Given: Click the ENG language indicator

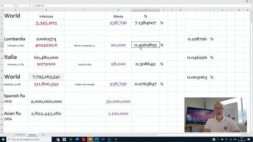Looking at the screenshot, I should pyautogui.click(x=235, y=139).
